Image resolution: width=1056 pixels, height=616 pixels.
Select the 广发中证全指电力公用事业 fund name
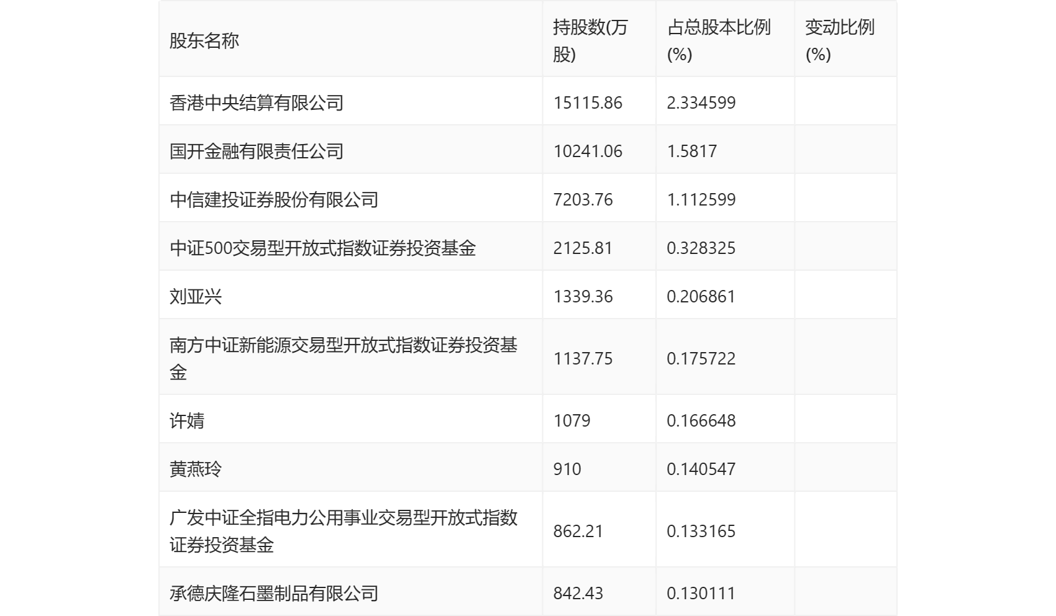pos(344,531)
